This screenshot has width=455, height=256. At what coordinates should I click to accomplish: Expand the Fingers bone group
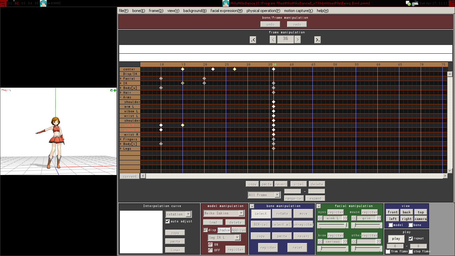point(121,139)
